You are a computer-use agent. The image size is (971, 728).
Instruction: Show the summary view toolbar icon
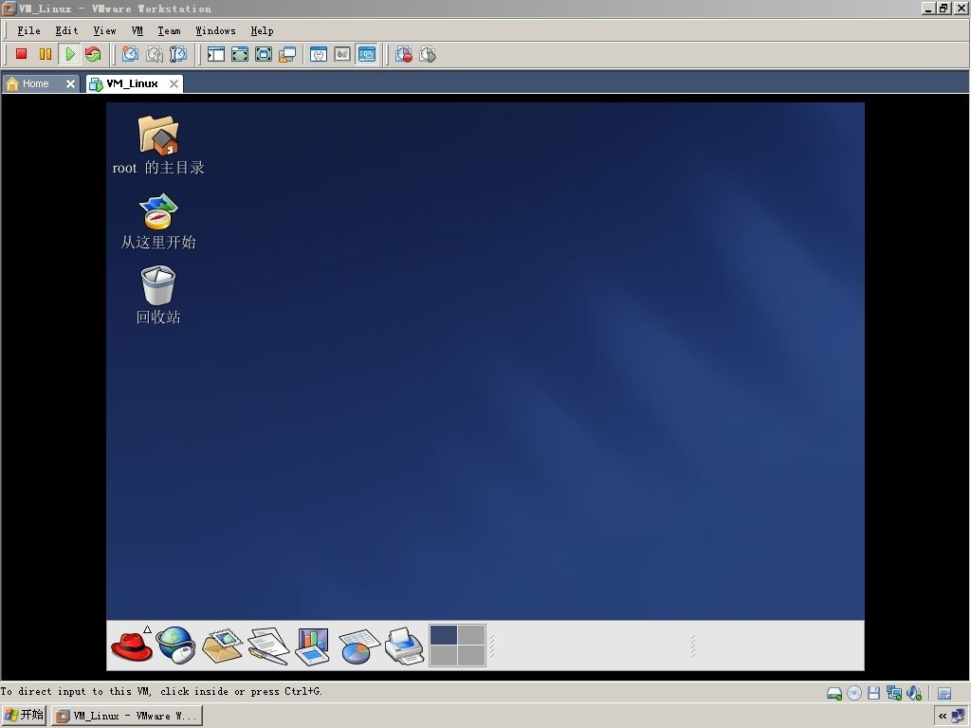[x=319, y=54]
